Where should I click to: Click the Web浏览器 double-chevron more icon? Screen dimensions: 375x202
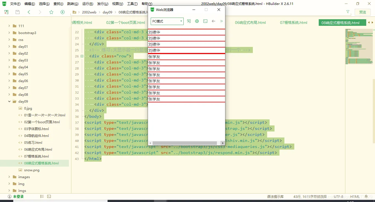[x=222, y=21]
